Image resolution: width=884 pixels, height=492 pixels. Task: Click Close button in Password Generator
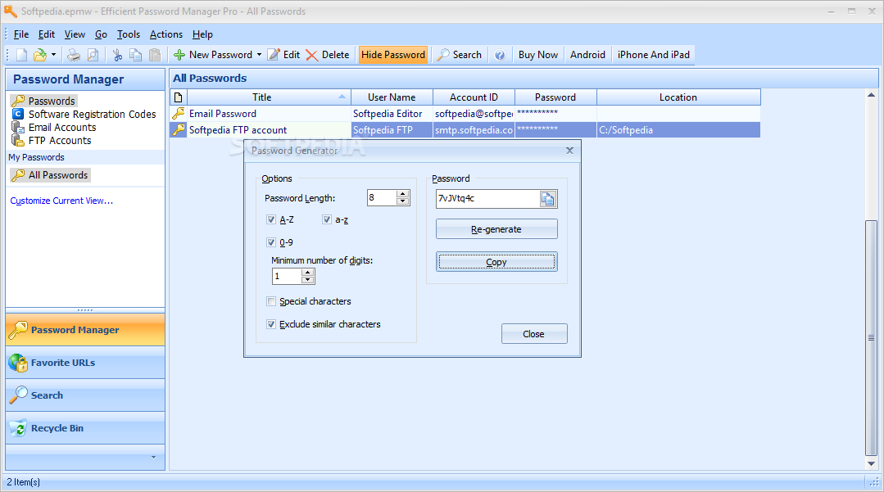[534, 334]
